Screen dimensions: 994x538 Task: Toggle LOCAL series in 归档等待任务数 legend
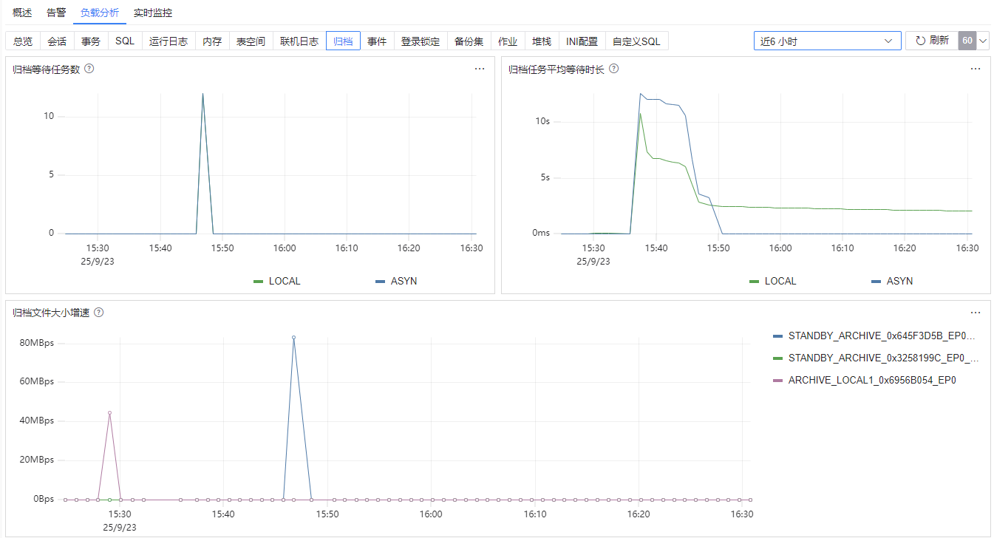tap(277, 282)
